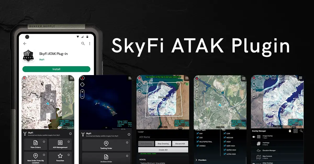Click info icon on Archive Order tile
Viewport: 314px width, 164px height.
click(x=127, y=156)
